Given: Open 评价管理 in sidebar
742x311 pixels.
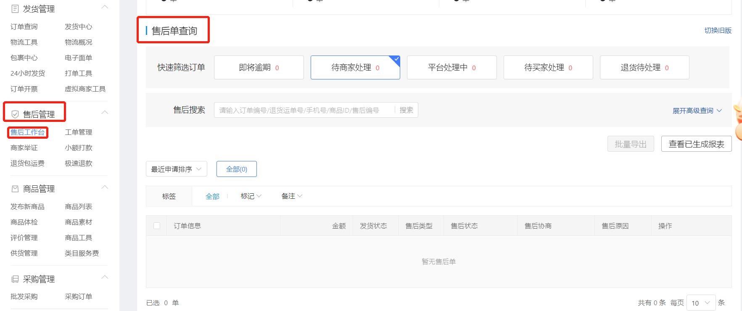Looking at the screenshot, I should [24, 237].
